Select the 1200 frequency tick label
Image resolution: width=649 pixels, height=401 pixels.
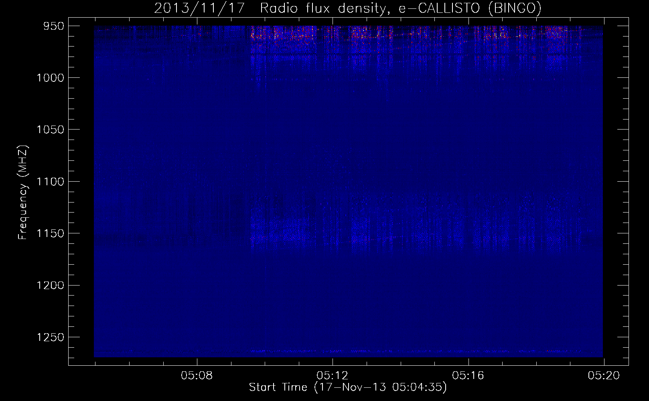pyautogui.click(x=50, y=285)
